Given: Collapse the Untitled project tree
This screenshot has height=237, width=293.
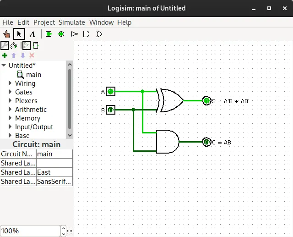Looking at the screenshot, I should (4, 65).
